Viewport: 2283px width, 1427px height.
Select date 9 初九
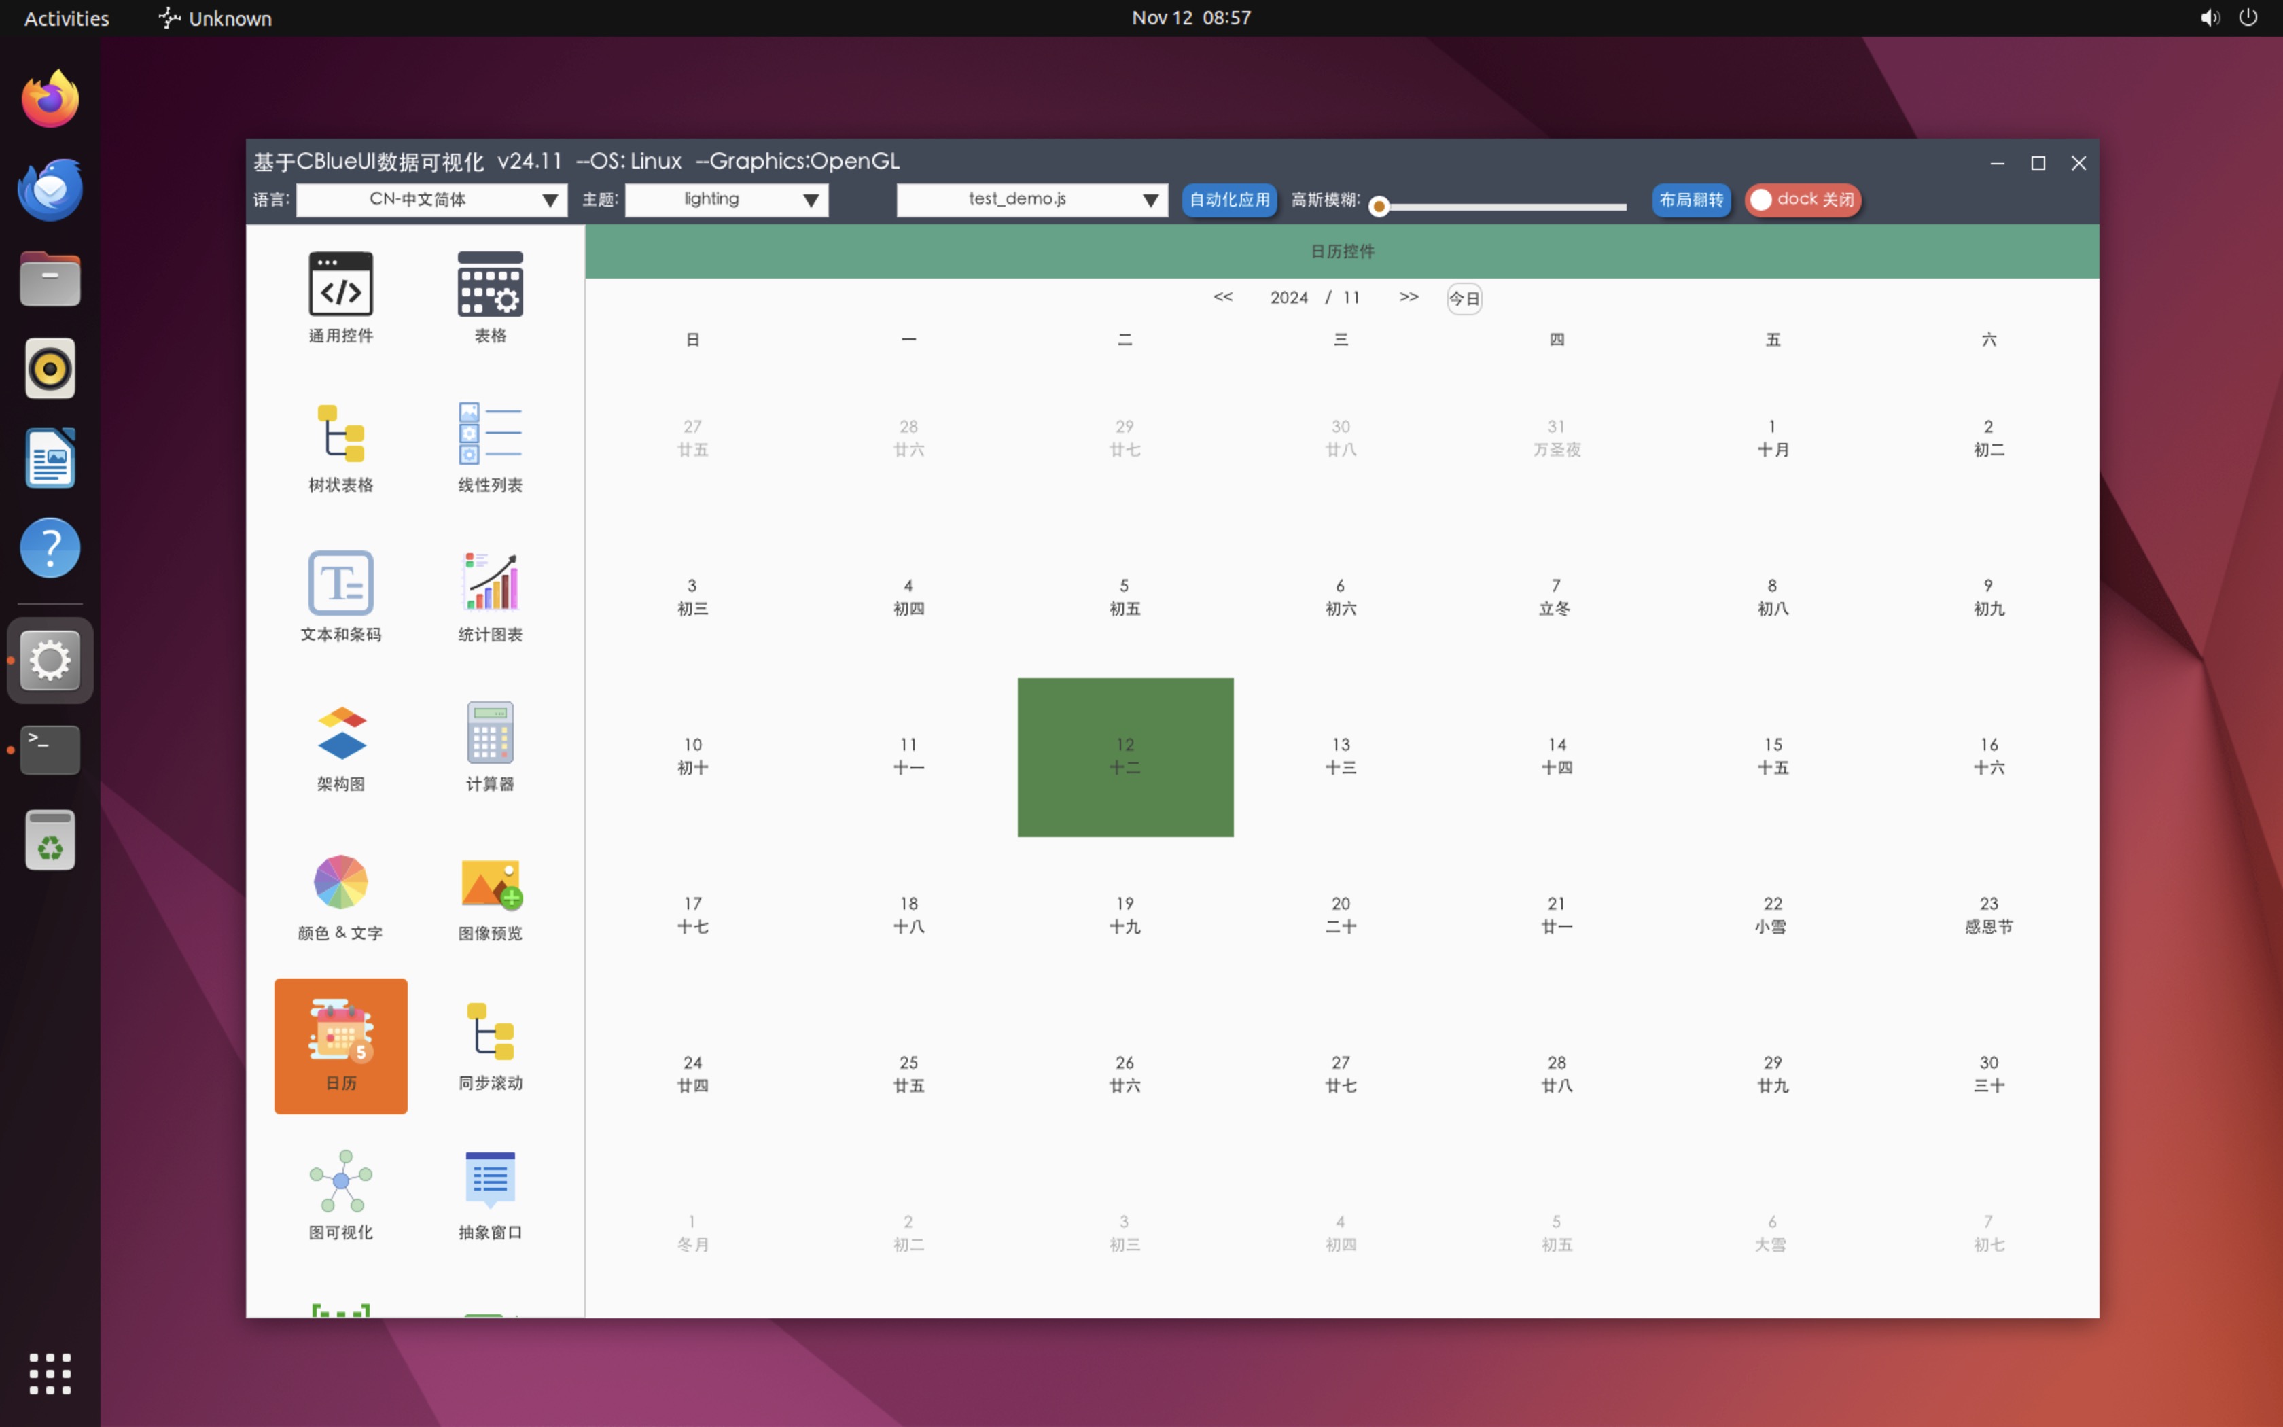pos(1989,597)
